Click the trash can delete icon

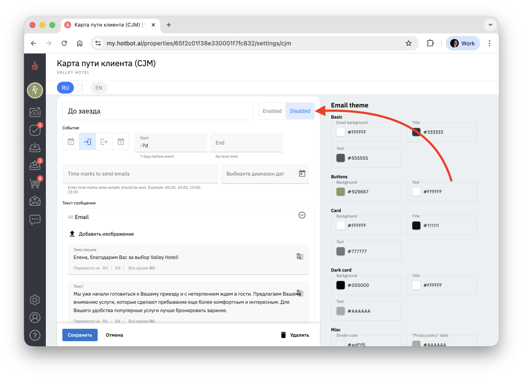pyautogui.click(x=283, y=335)
